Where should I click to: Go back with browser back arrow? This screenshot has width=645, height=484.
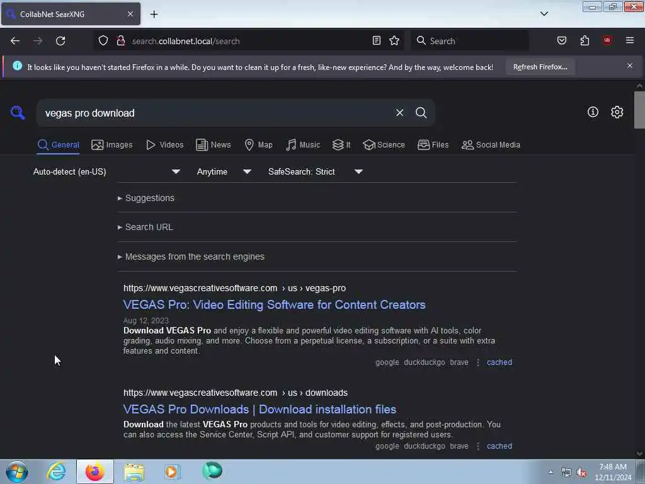15,41
